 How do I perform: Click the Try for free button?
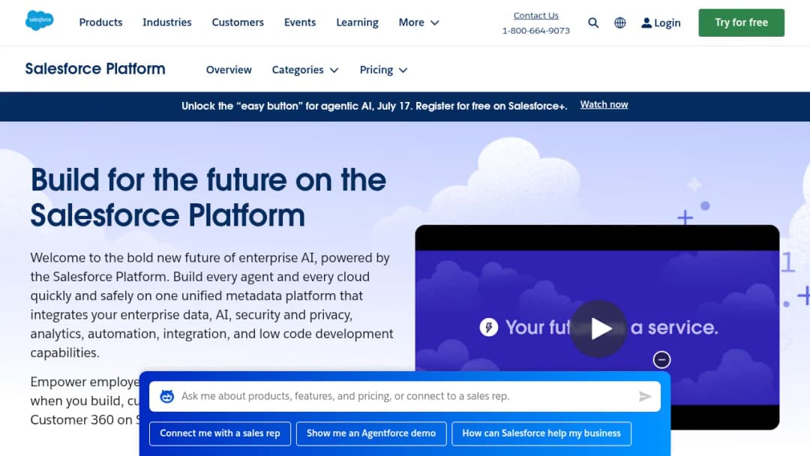[741, 22]
